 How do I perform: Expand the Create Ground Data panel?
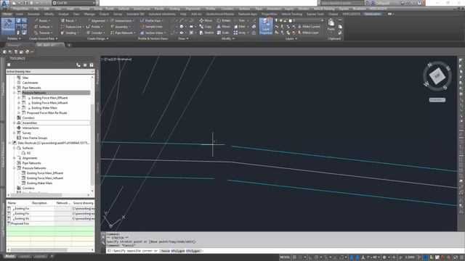click(x=44, y=38)
